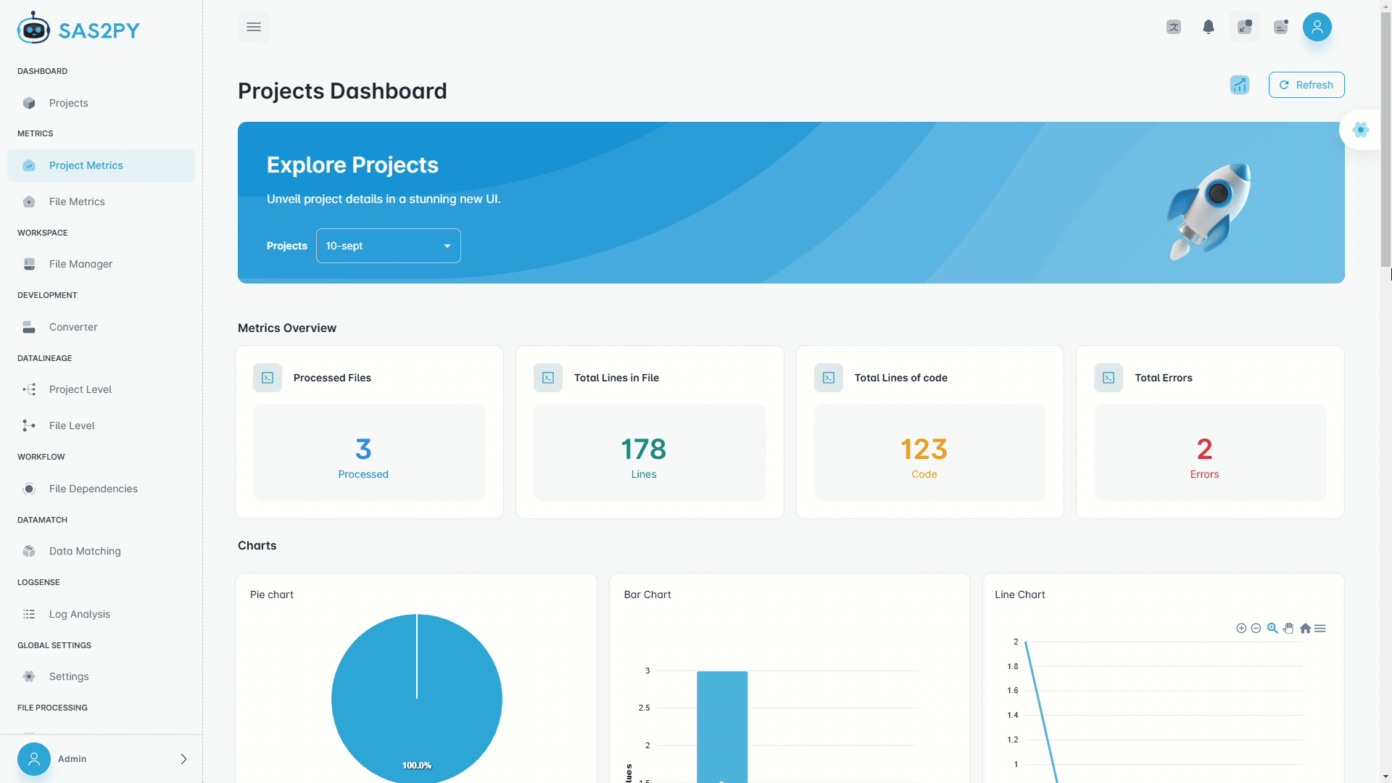Expand the Admin profile chevron
This screenshot has width=1392, height=783.
click(183, 759)
